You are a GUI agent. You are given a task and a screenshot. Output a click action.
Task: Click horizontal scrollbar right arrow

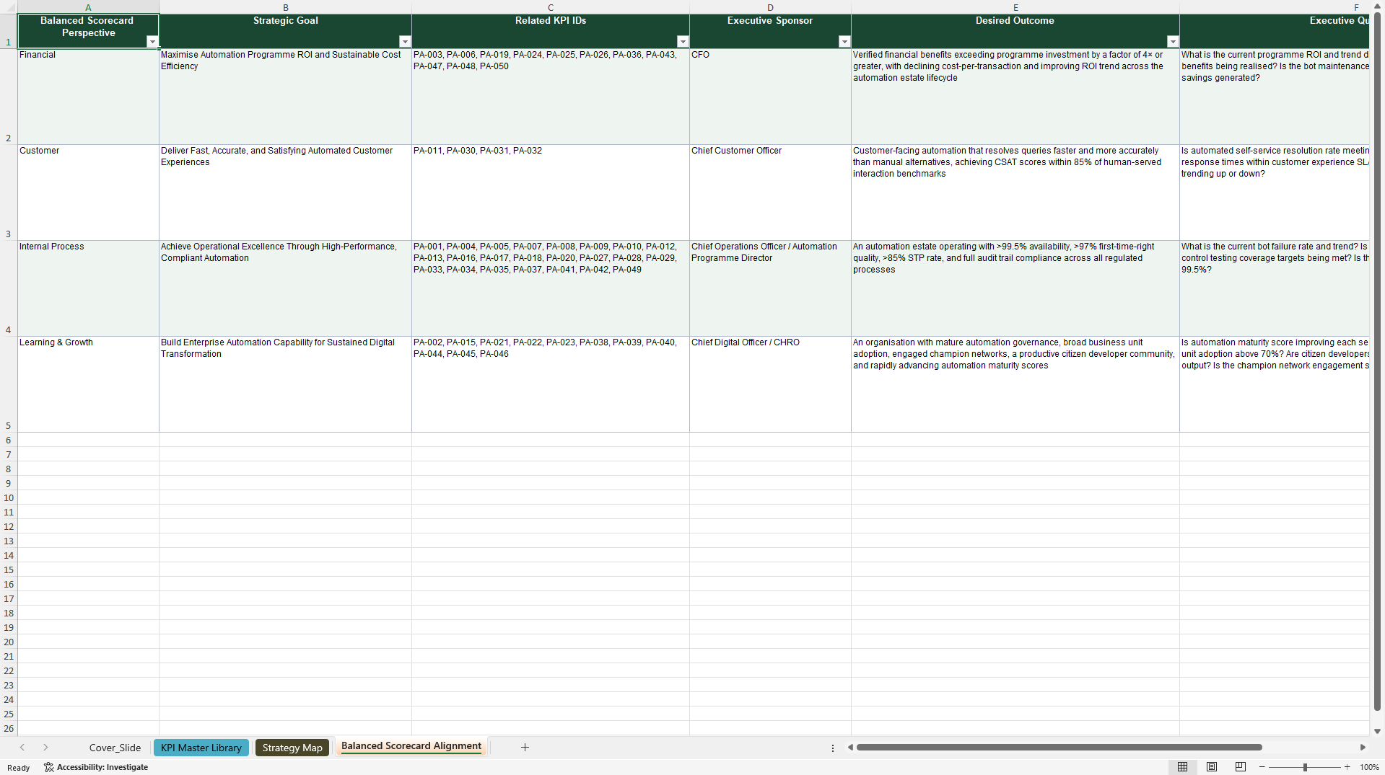coord(1363,747)
